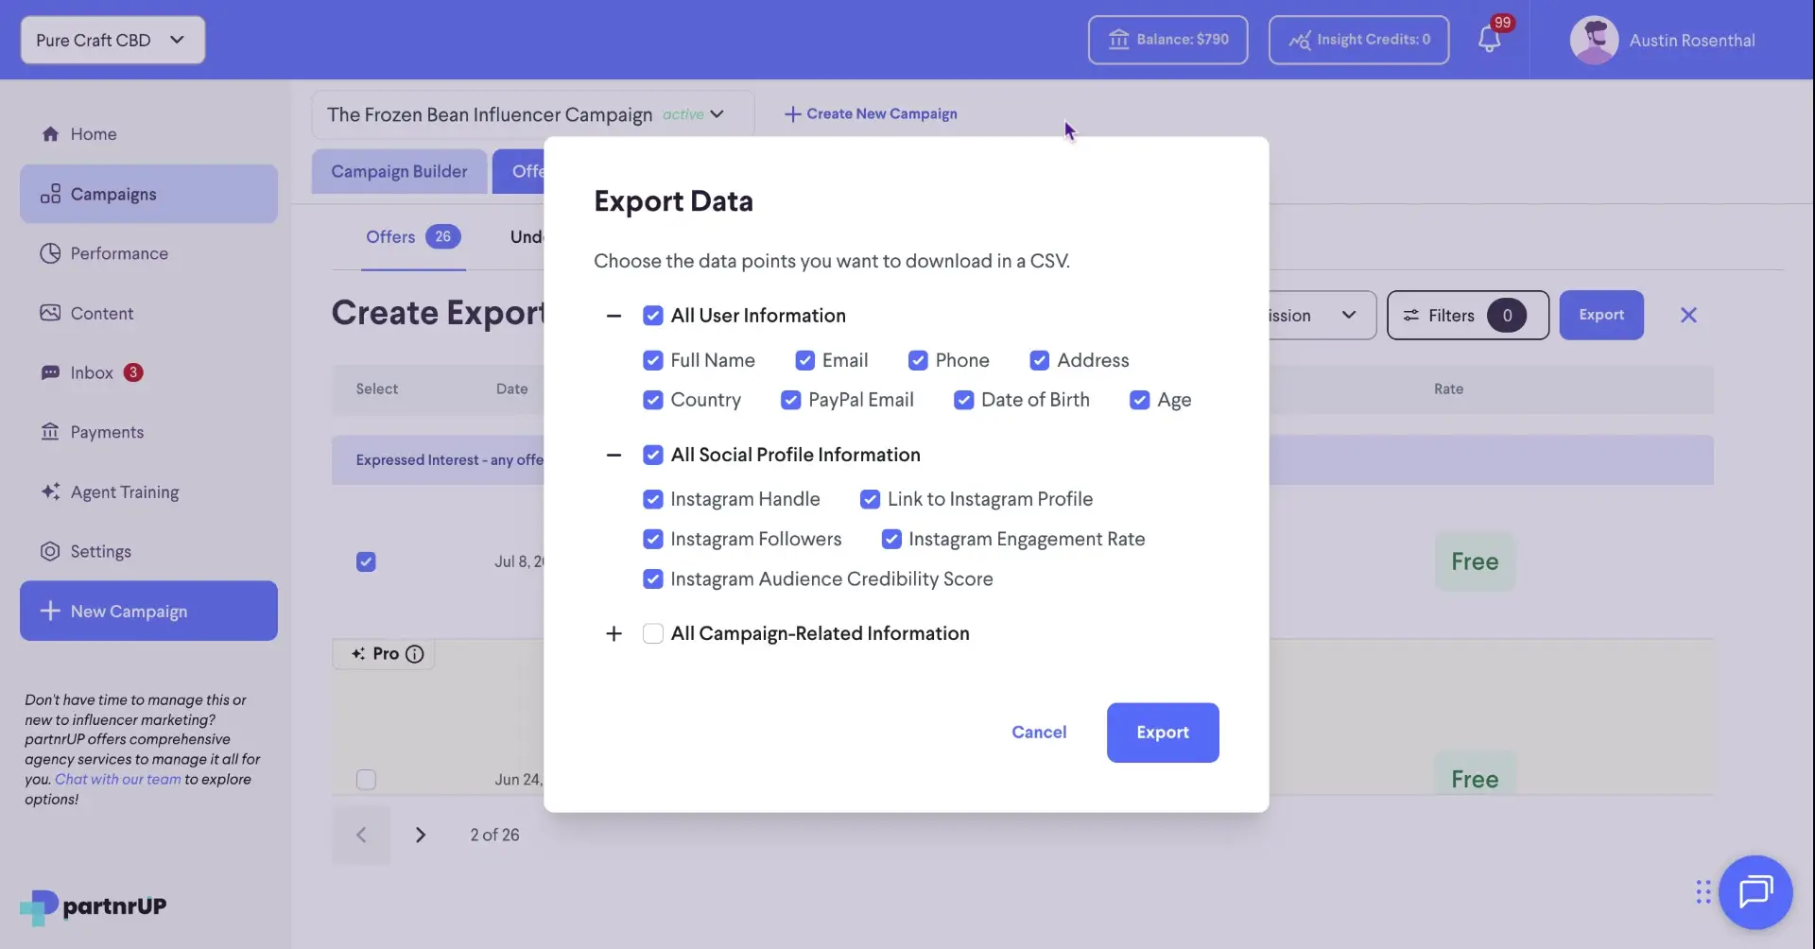Viewport: 1815px width, 949px height.
Task: Open the Inbox from the sidebar
Action: (x=92, y=372)
